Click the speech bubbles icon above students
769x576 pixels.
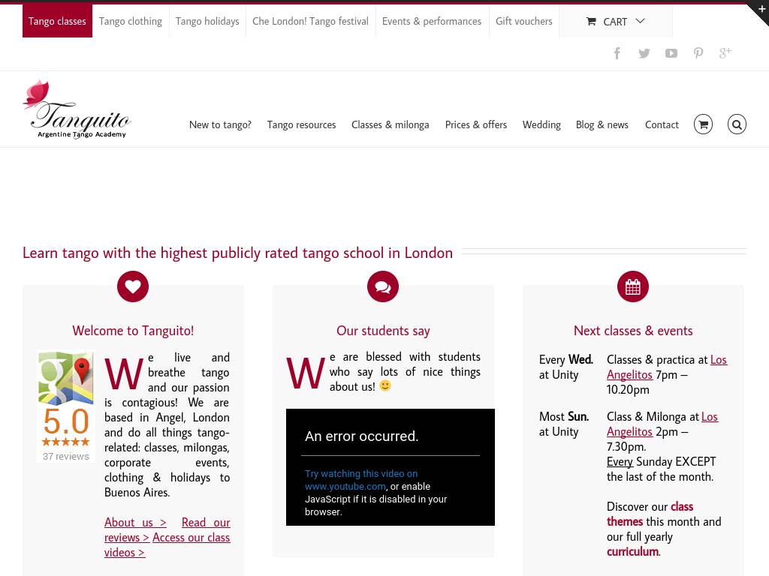point(383,286)
